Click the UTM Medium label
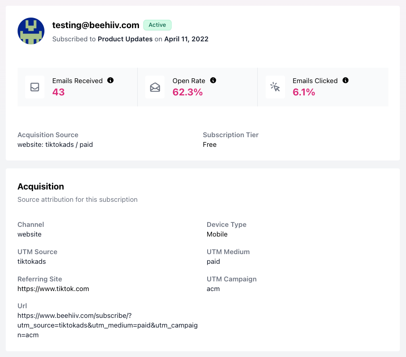The width and height of the screenshot is (406, 357). pyautogui.click(x=228, y=251)
